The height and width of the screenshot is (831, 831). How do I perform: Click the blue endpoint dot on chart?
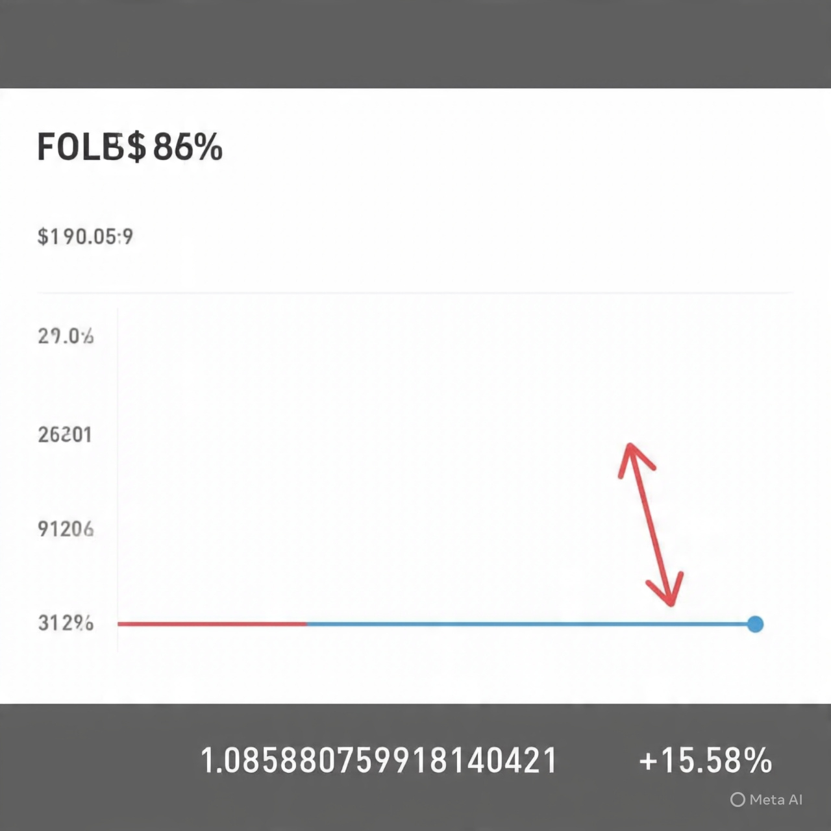click(x=755, y=624)
